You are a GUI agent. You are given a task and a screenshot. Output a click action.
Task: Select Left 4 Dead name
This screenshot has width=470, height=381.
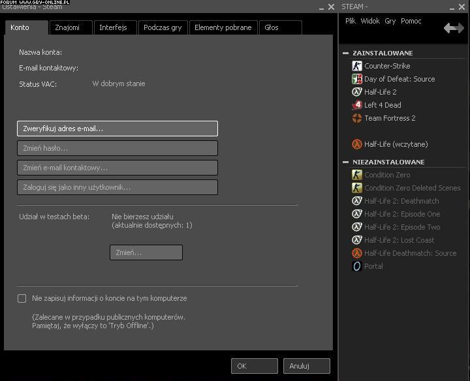(383, 105)
